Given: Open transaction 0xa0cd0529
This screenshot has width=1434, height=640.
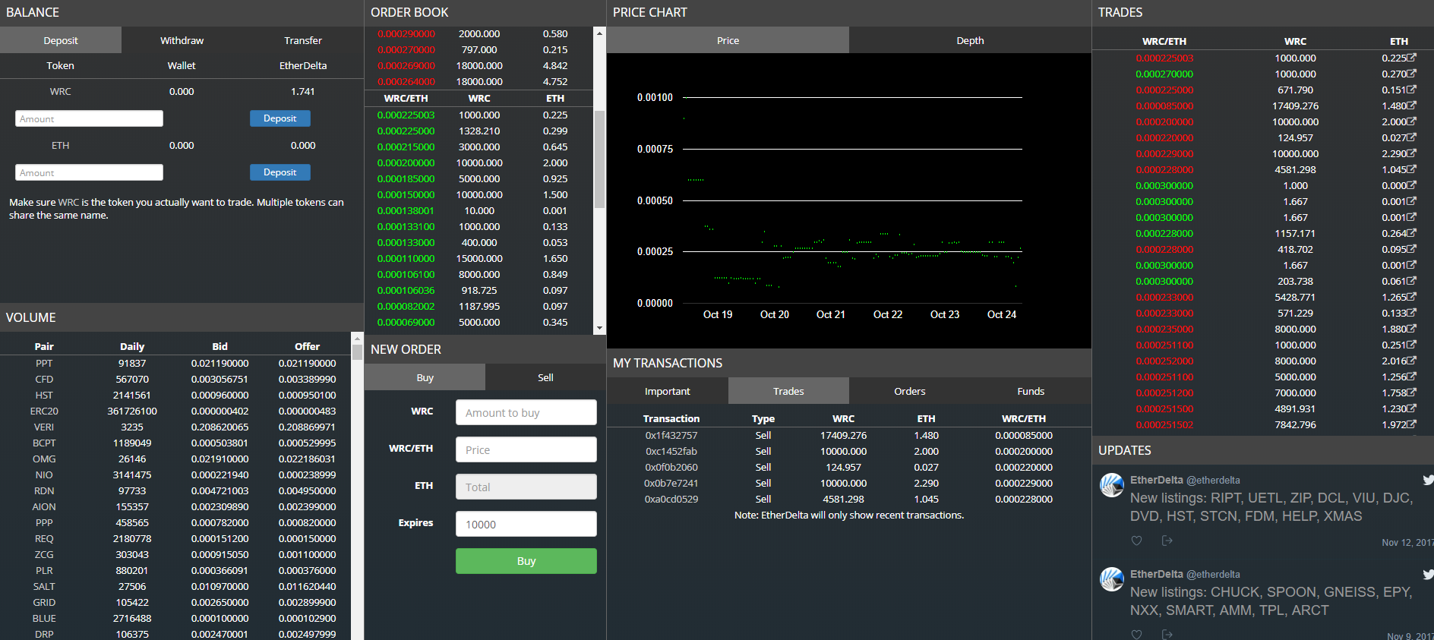Looking at the screenshot, I should tap(671, 499).
